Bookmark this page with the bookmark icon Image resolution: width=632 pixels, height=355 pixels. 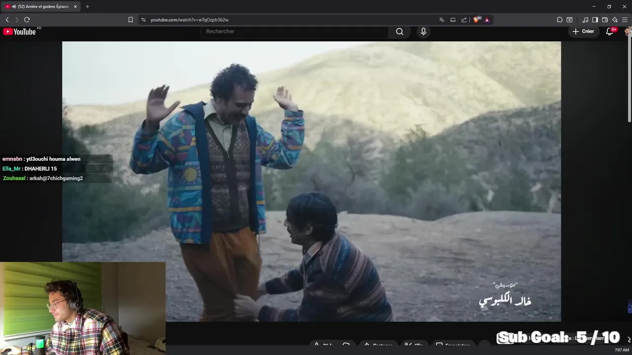[x=130, y=20]
